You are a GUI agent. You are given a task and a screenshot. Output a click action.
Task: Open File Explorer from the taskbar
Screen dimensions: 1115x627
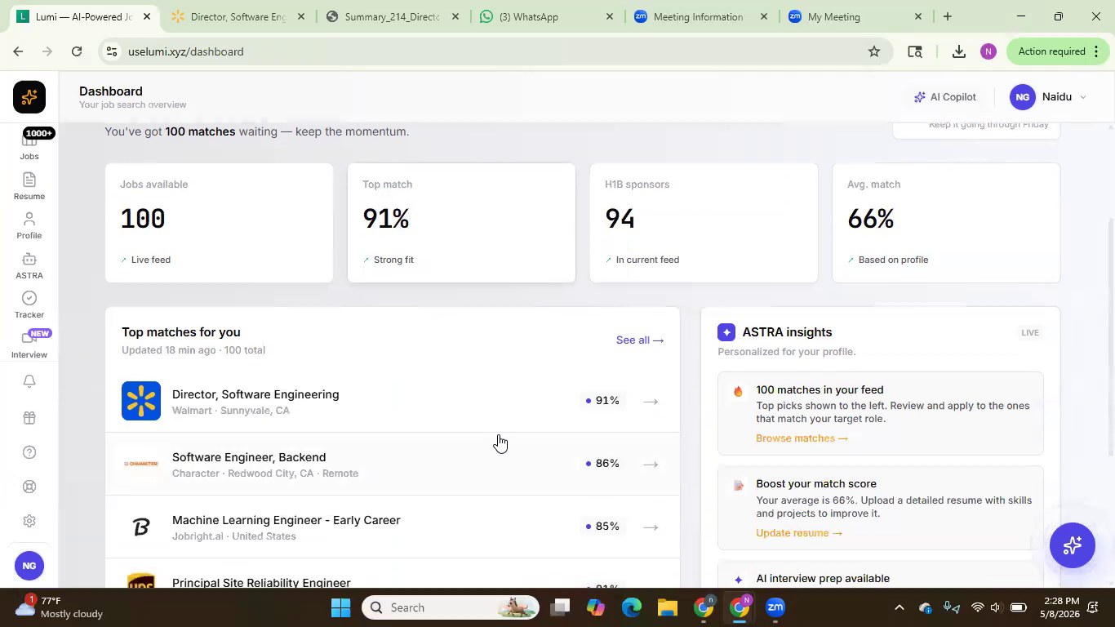coord(668,607)
